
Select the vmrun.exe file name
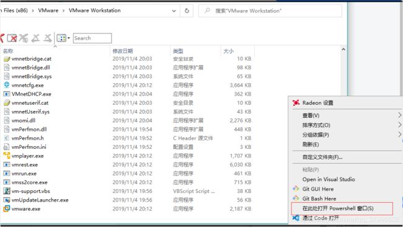coord(24,174)
